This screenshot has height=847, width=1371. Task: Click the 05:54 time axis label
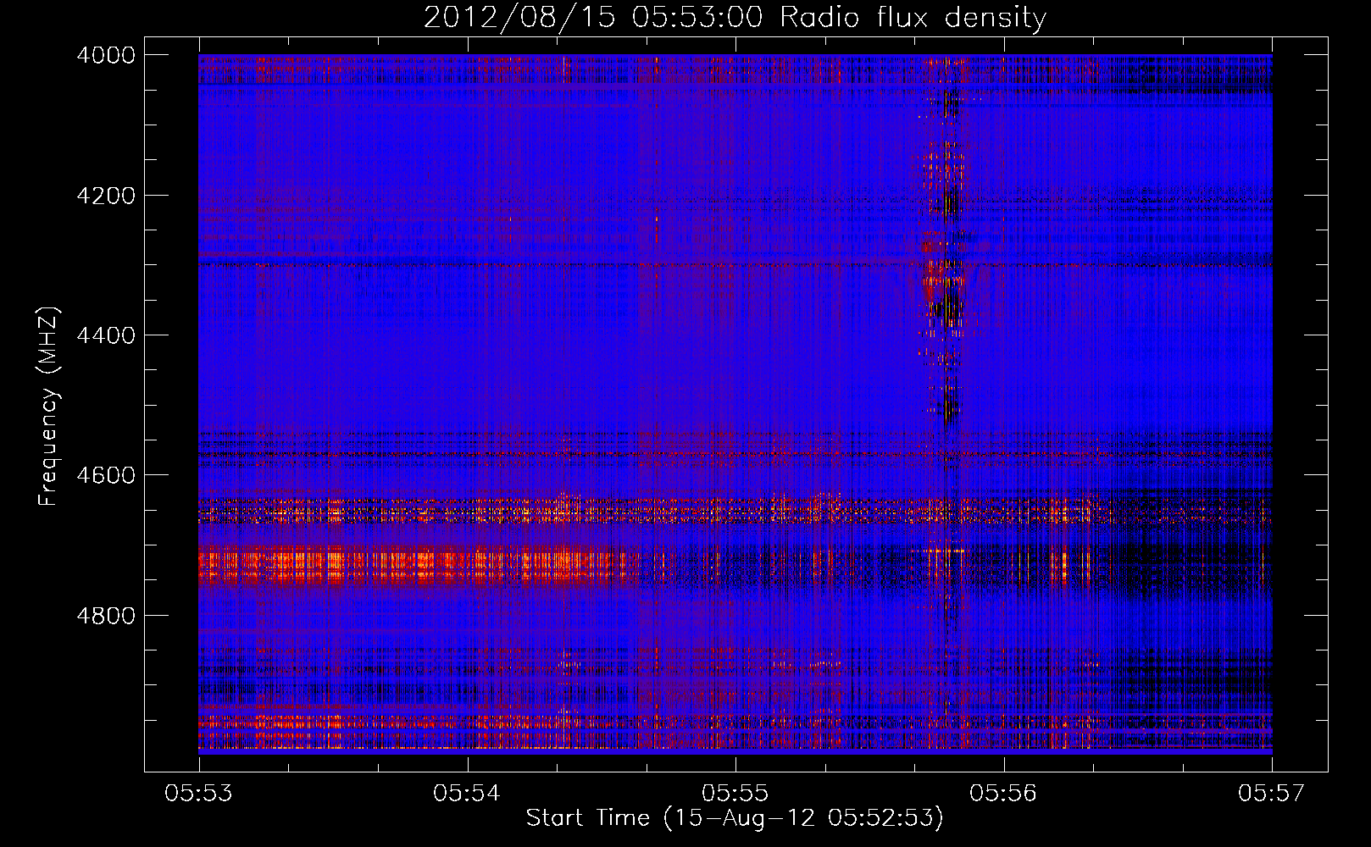click(x=468, y=793)
